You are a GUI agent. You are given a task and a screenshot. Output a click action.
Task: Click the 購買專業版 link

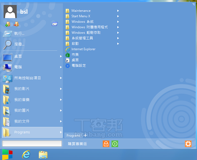coord(78,144)
